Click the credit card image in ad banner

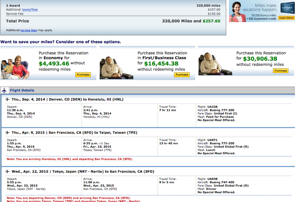[x=287, y=8]
